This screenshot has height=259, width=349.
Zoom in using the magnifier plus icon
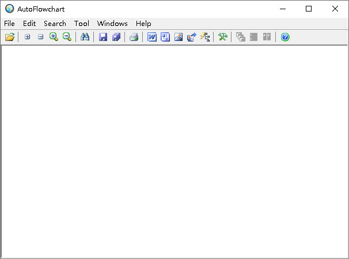pyautogui.click(x=54, y=37)
